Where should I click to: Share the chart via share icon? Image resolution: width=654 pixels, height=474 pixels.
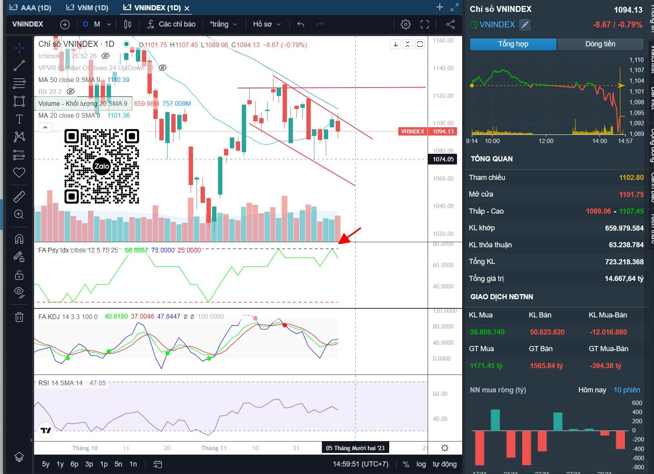450,25
